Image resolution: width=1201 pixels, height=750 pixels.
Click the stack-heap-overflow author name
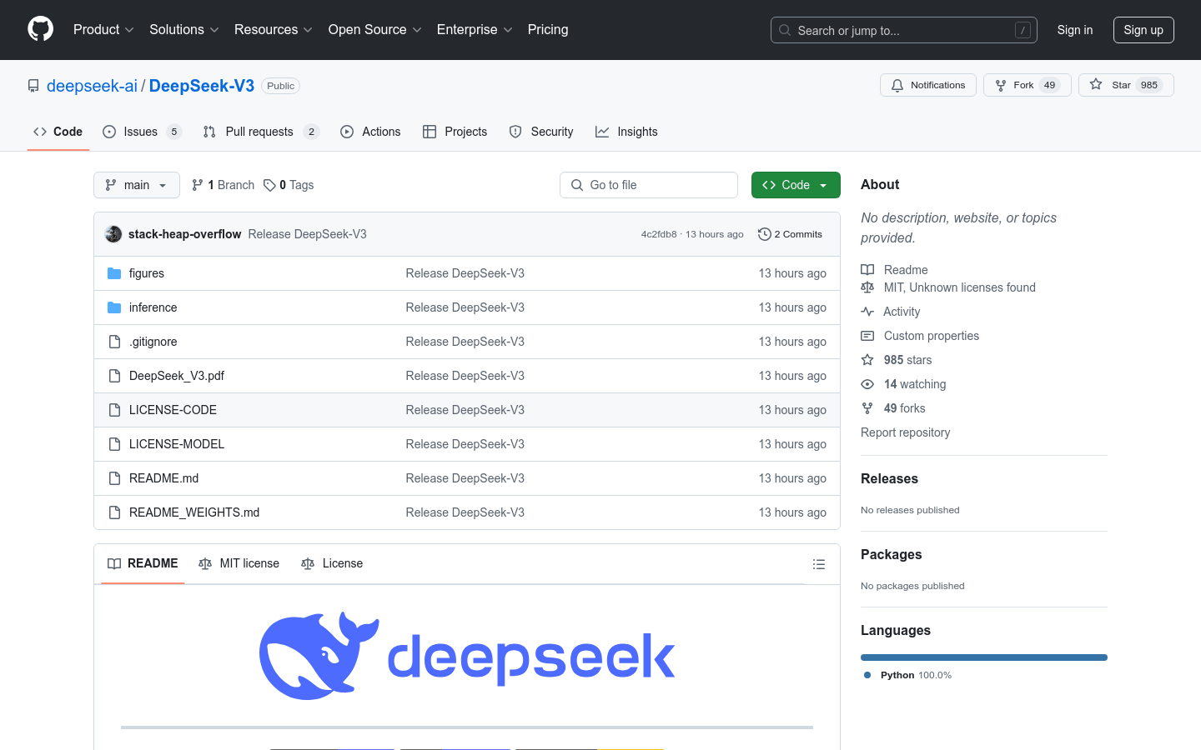(x=185, y=234)
